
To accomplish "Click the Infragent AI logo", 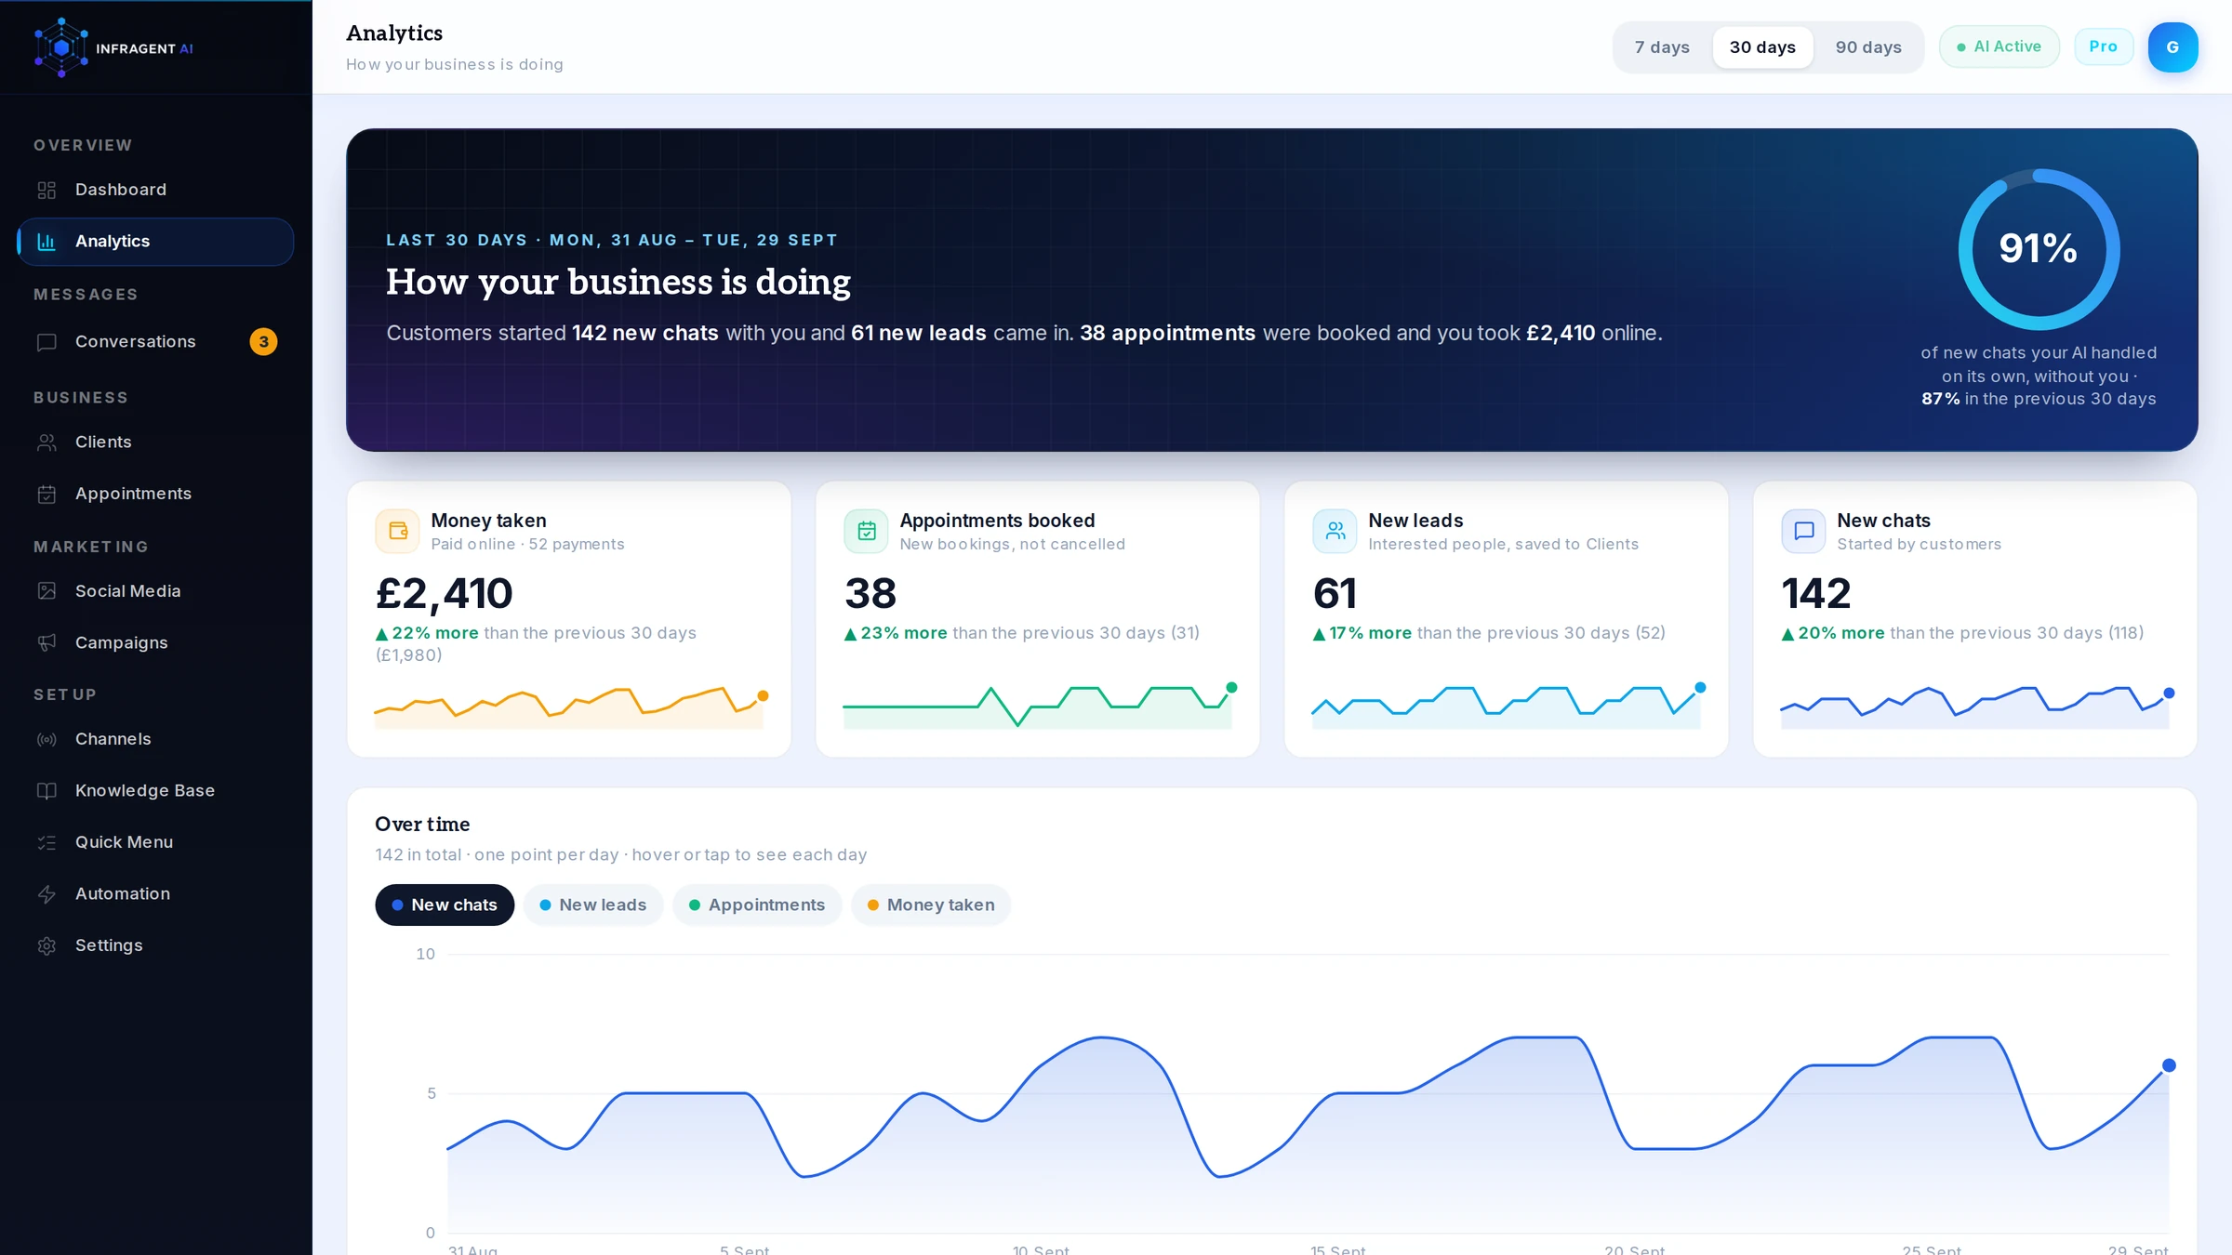I will click(113, 47).
